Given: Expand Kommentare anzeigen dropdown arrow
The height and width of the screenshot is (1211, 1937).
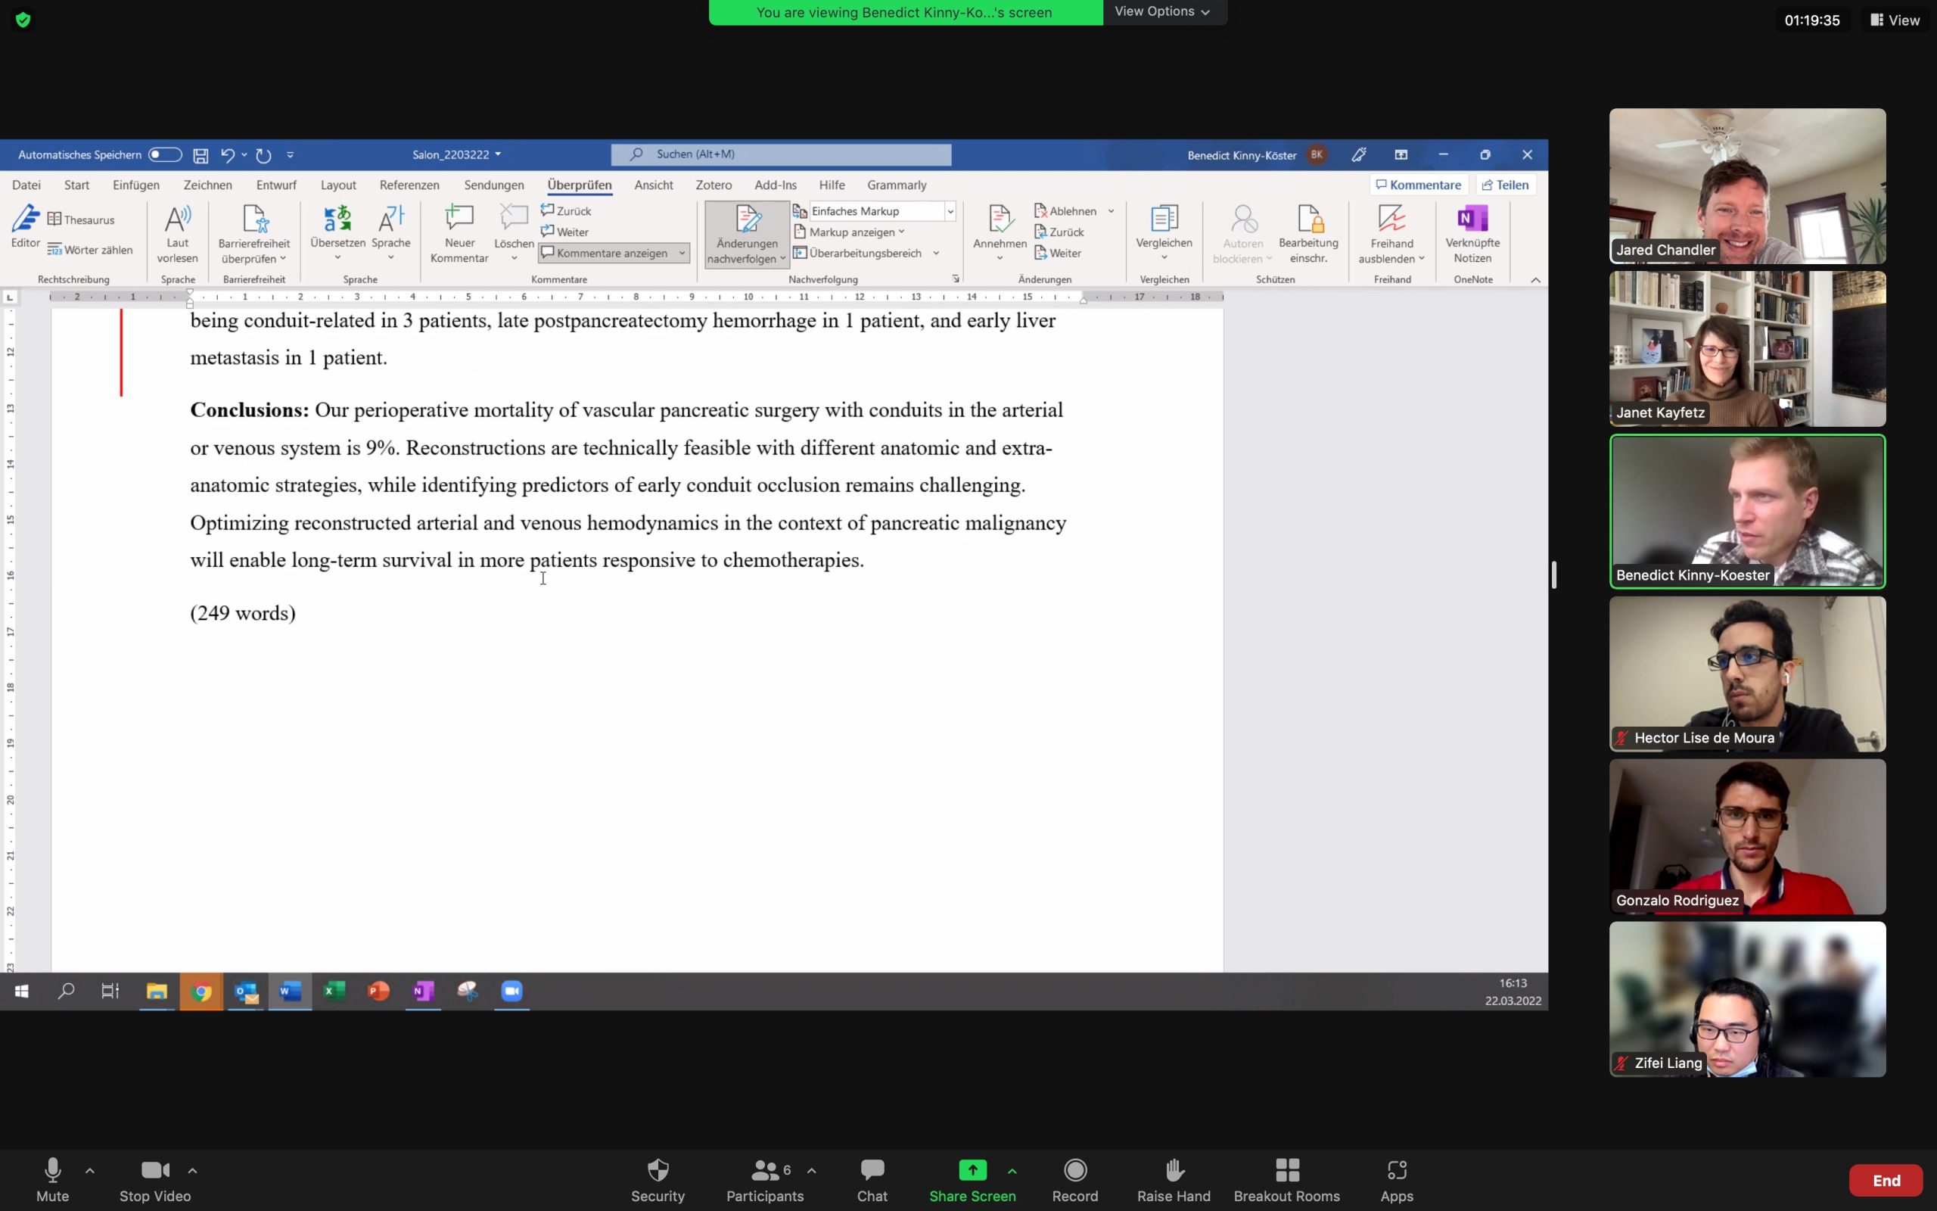Looking at the screenshot, I should click(x=682, y=253).
